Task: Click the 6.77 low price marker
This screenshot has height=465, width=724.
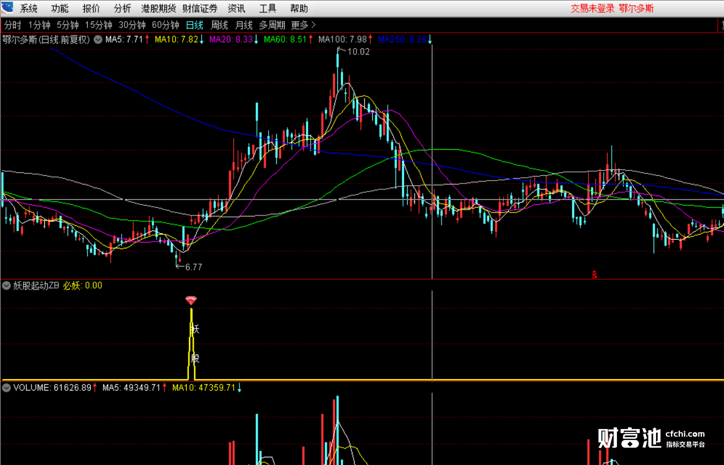Action: 193,267
